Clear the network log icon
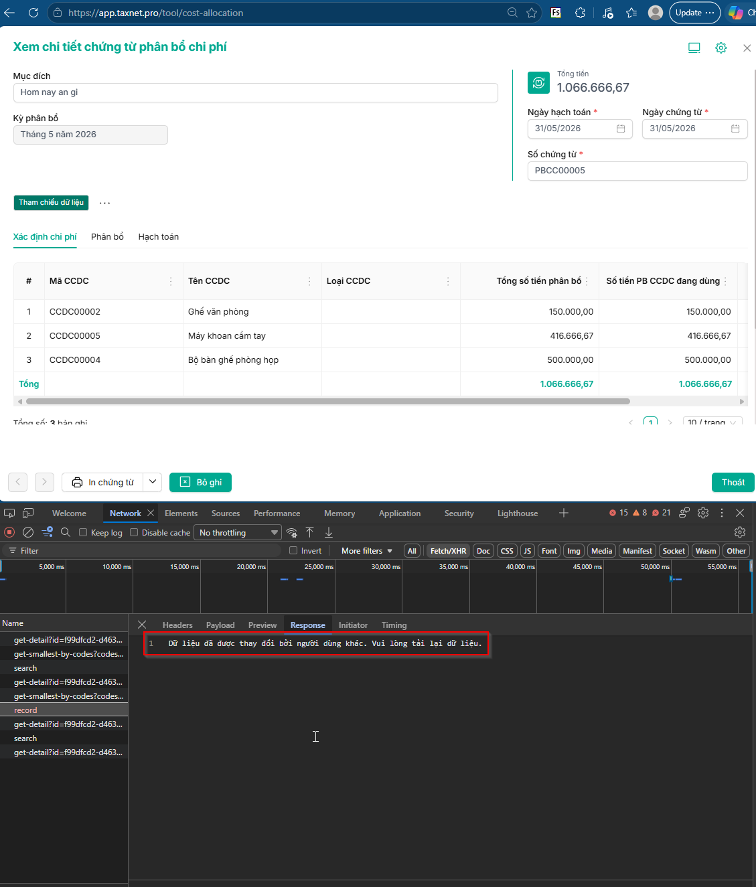Image resolution: width=756 pixels, height=887 pixels. (x=28, y=532)
